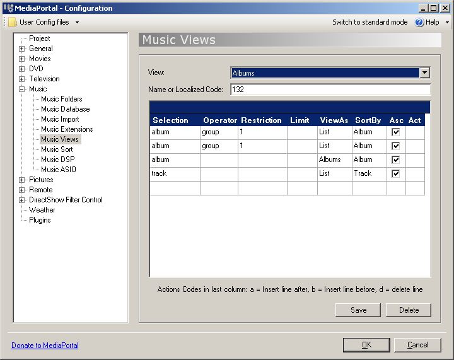Select Music Sort in the tree
This screenshot has width=454, height=360.
(57, 149)
